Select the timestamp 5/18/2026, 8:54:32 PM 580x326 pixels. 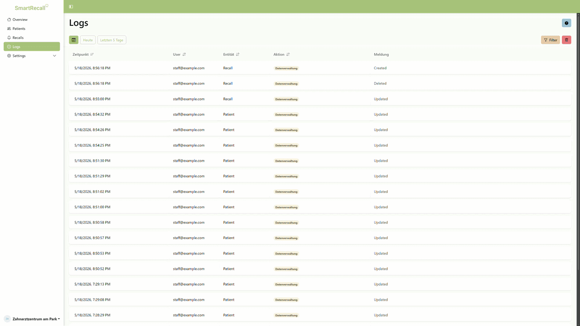coord(92,114)
